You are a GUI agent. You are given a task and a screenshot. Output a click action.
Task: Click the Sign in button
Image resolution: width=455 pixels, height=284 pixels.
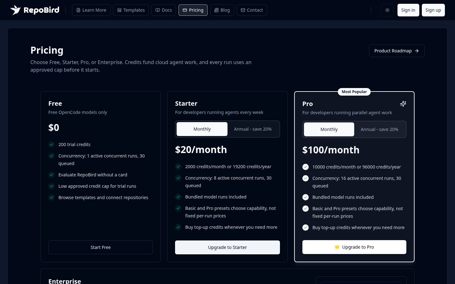click(x=408, y=10)
